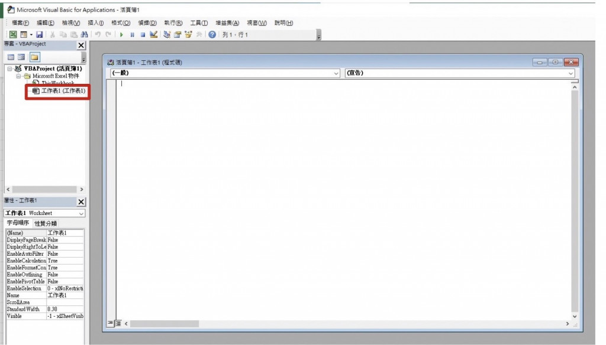Open the 執行(R) menu

tap(173, 23)
